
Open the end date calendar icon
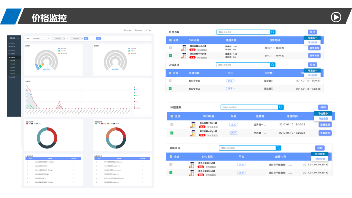(82, 38)
